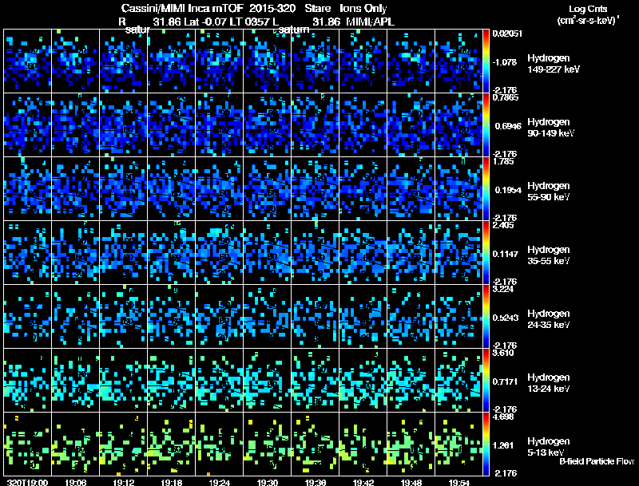Click the colorbar maximum value '0.02051'
The width and height of the screenshot is (639, 486).
[507, 34]
